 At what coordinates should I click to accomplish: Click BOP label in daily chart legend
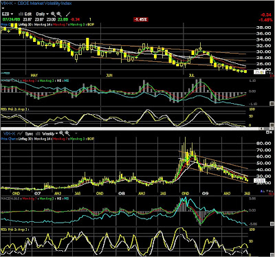91,24
